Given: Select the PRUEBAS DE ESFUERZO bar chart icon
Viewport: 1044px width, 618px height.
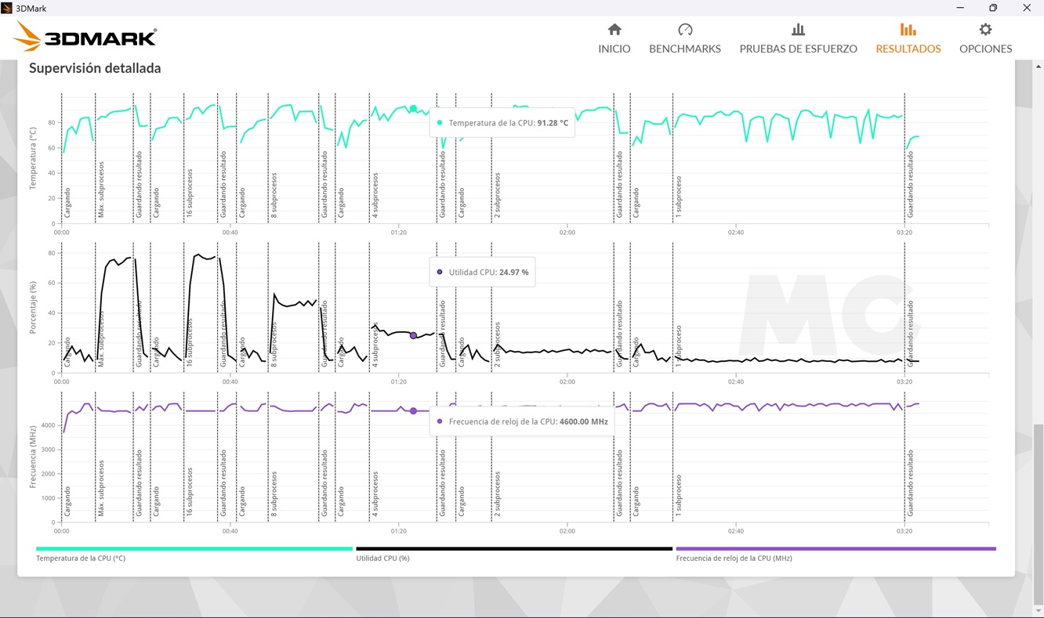Looking at the screenshot, I should [x=798, y=30].
